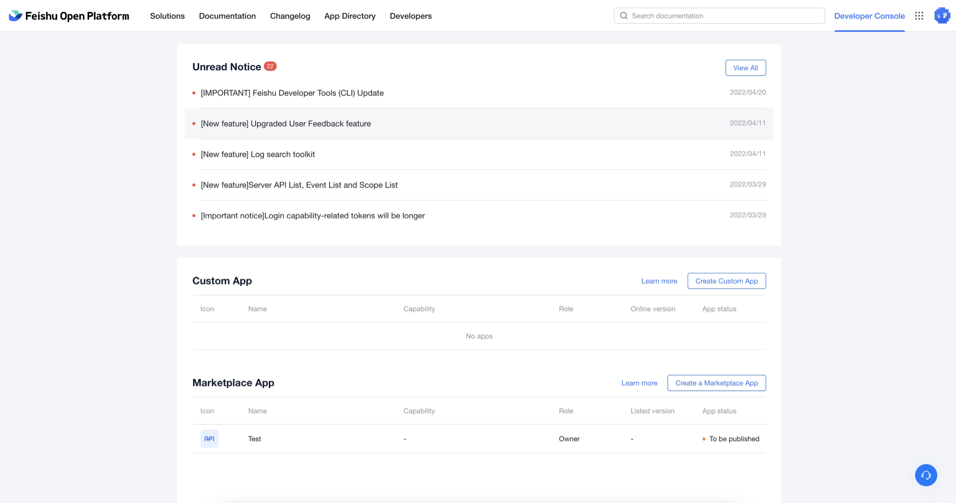Image resolution: width=956 pixels, height=503 pixels.
Task: Open the apps grid launcher icon
Action: tap(919, 16)
